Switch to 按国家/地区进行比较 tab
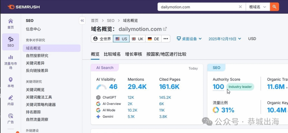The image size is (288, 133). 166,54
